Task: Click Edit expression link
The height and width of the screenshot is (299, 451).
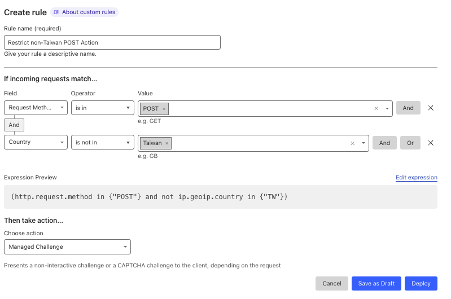Action: pos(416,177)
